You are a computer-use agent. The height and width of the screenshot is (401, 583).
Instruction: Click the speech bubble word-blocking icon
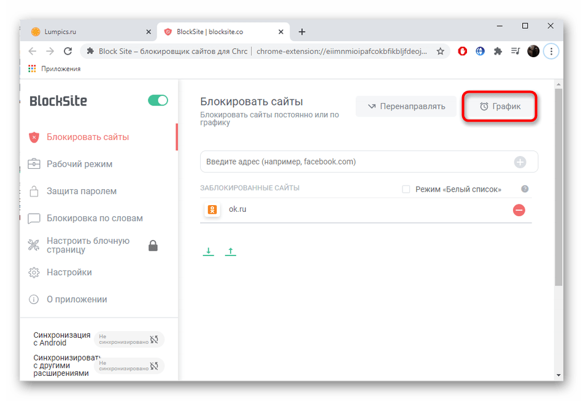34,219
